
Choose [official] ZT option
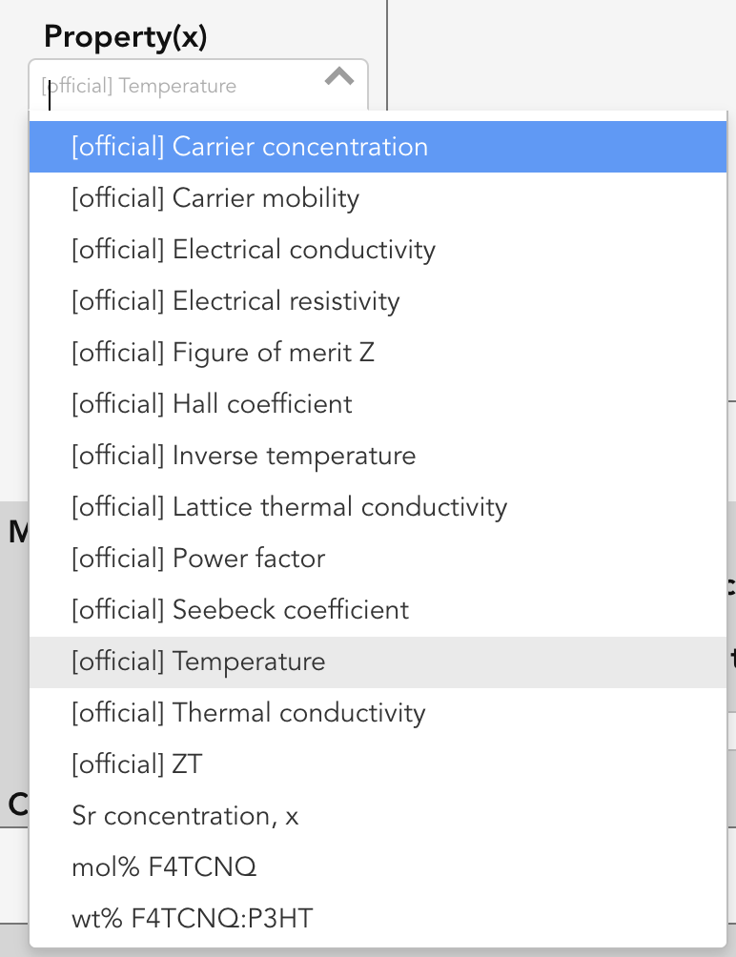tap(378, 764)
